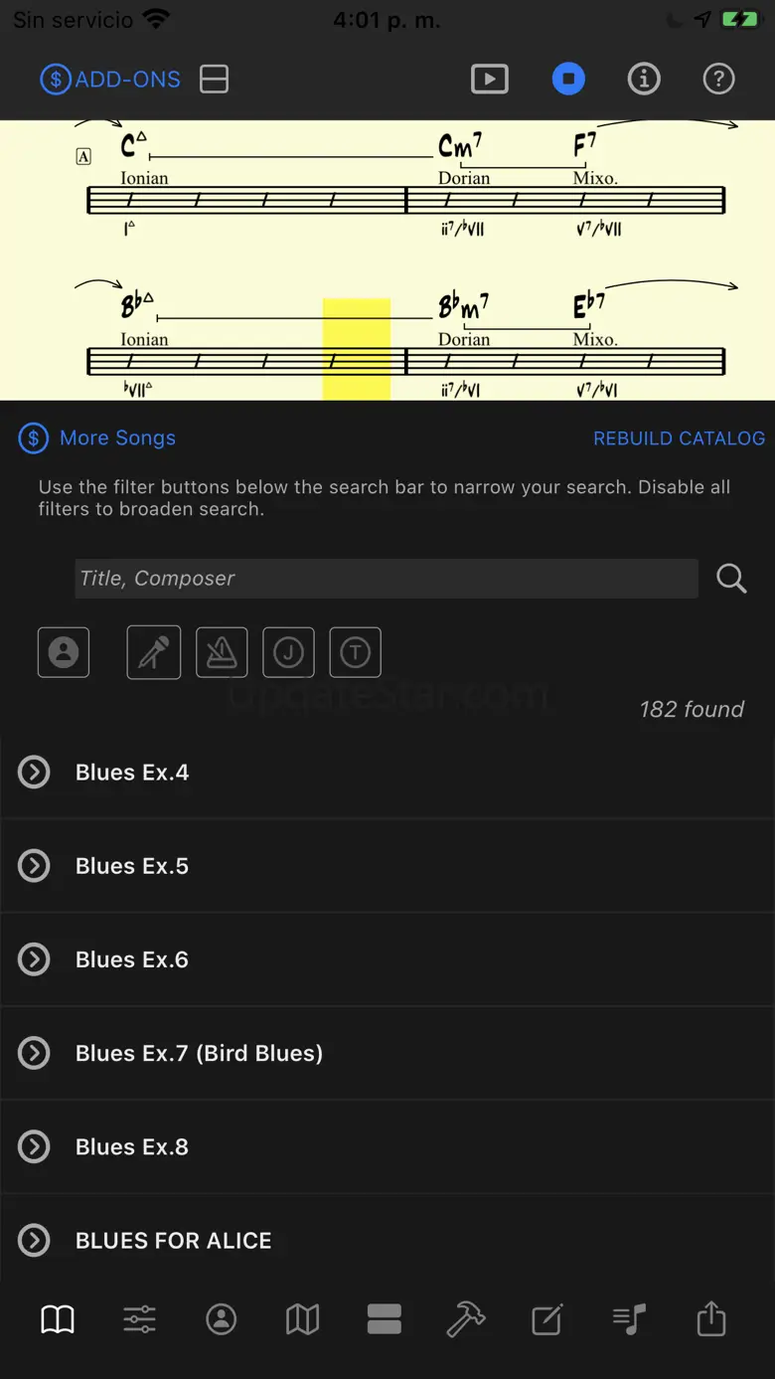Toggle the person filter button
This screenshot has width=775, height=1379.
pyautogui.click(x=64, y=652)
